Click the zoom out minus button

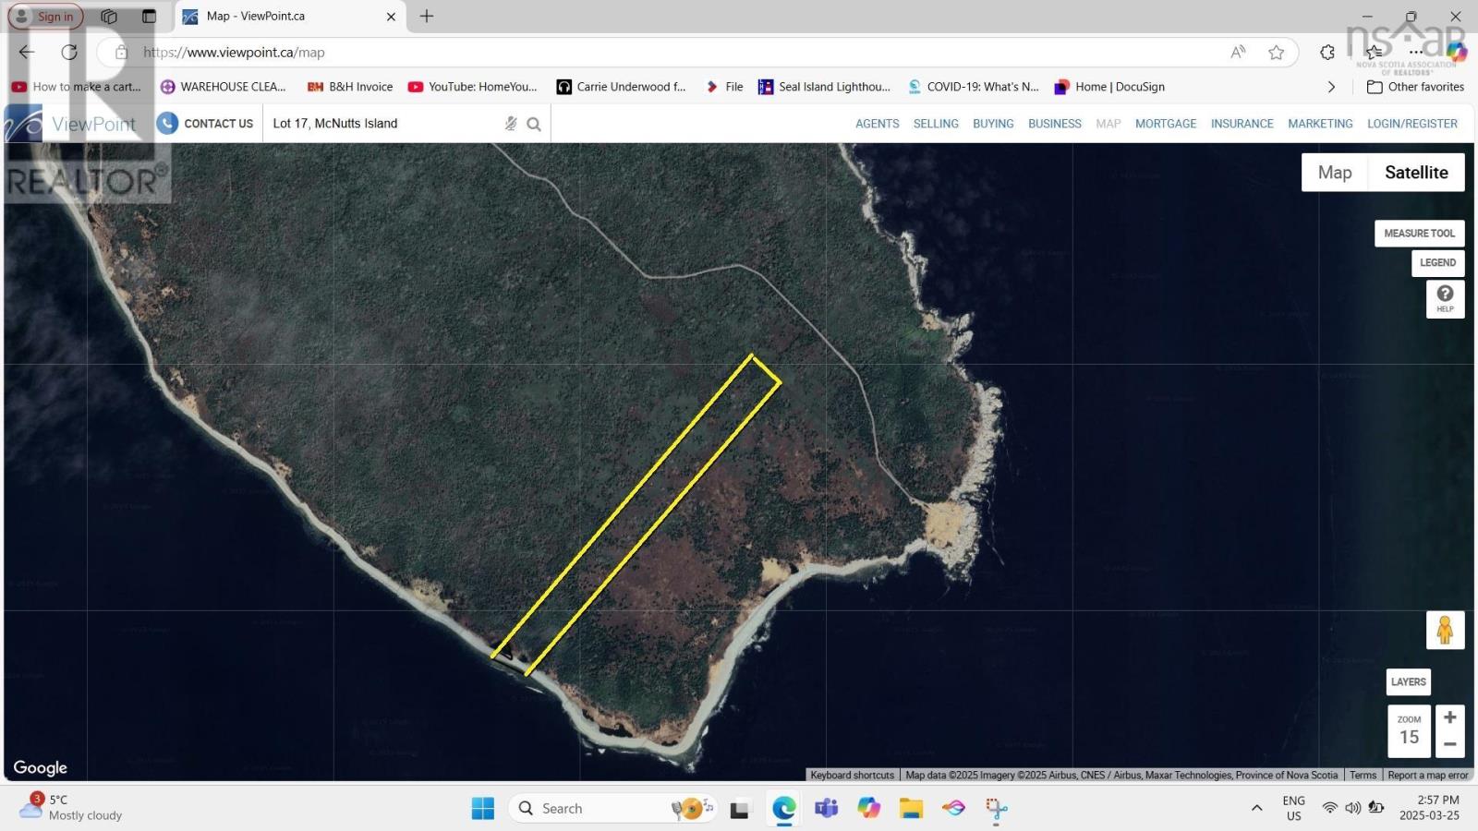[1450, 744]
